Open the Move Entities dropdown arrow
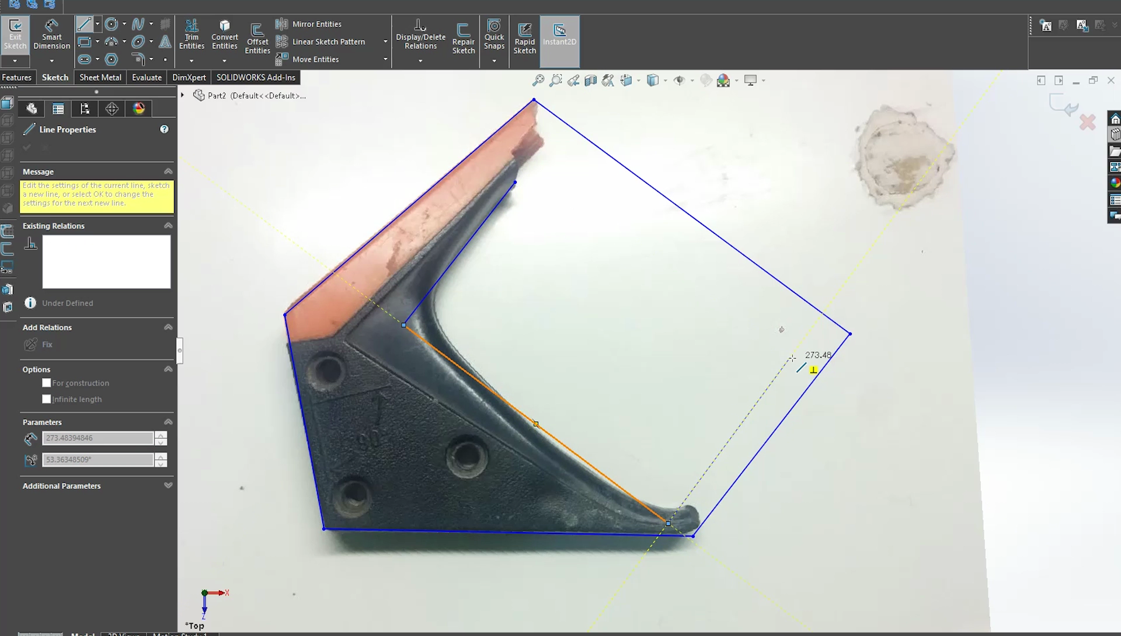Viewport: 1121px width, 636px height. [x=385, y=60]
